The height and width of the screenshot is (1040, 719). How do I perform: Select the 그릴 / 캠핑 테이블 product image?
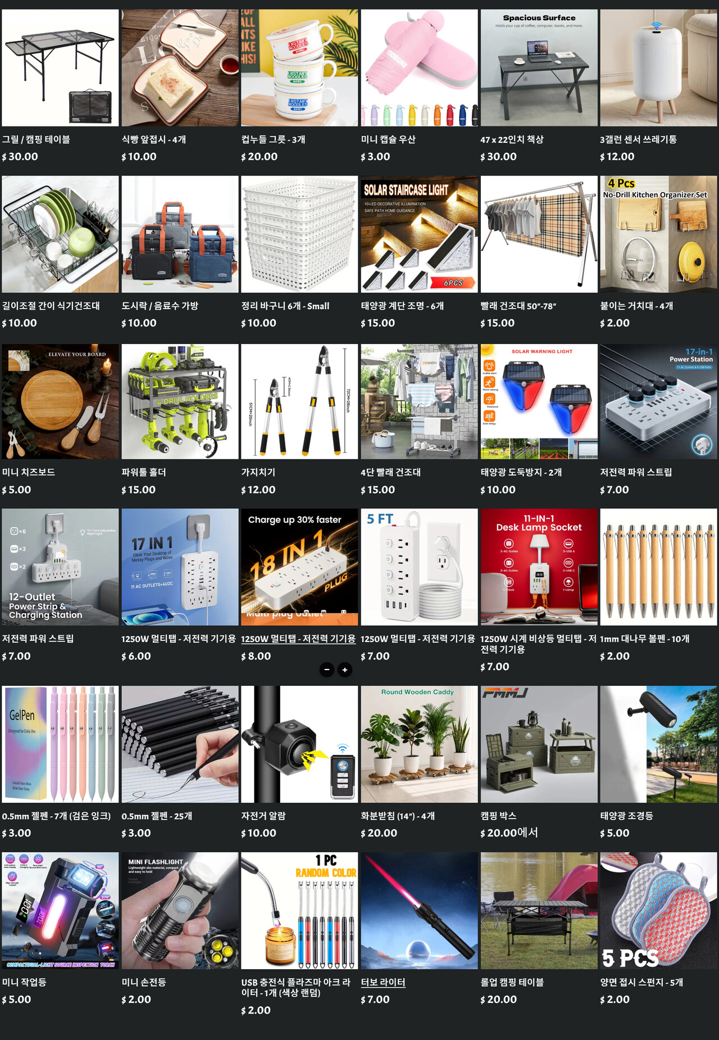point(60,67)
